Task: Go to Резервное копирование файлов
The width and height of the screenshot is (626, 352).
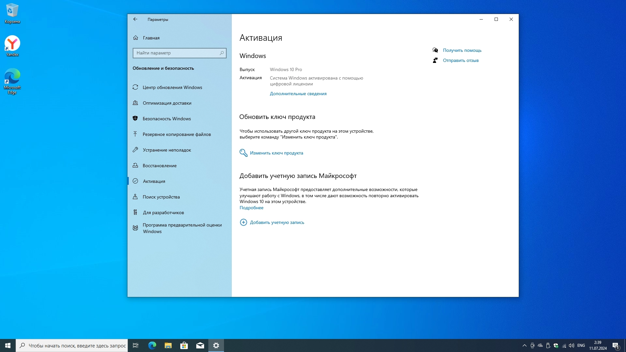Action: coord(176,134)
